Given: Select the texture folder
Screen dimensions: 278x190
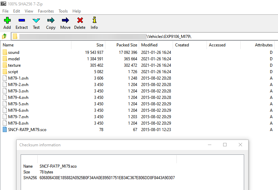Looking at the screenshot, I should tap(14, 65).
